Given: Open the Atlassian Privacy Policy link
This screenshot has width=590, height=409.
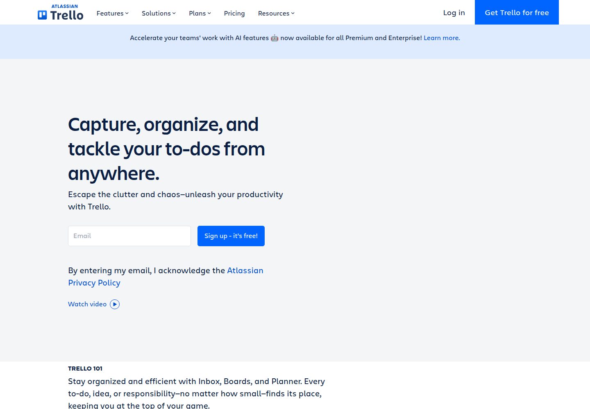Looking at the screenshot, I should tap(166, 276).
